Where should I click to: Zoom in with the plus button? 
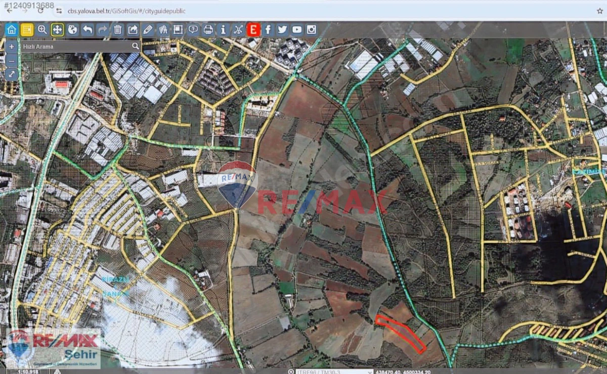12,46
